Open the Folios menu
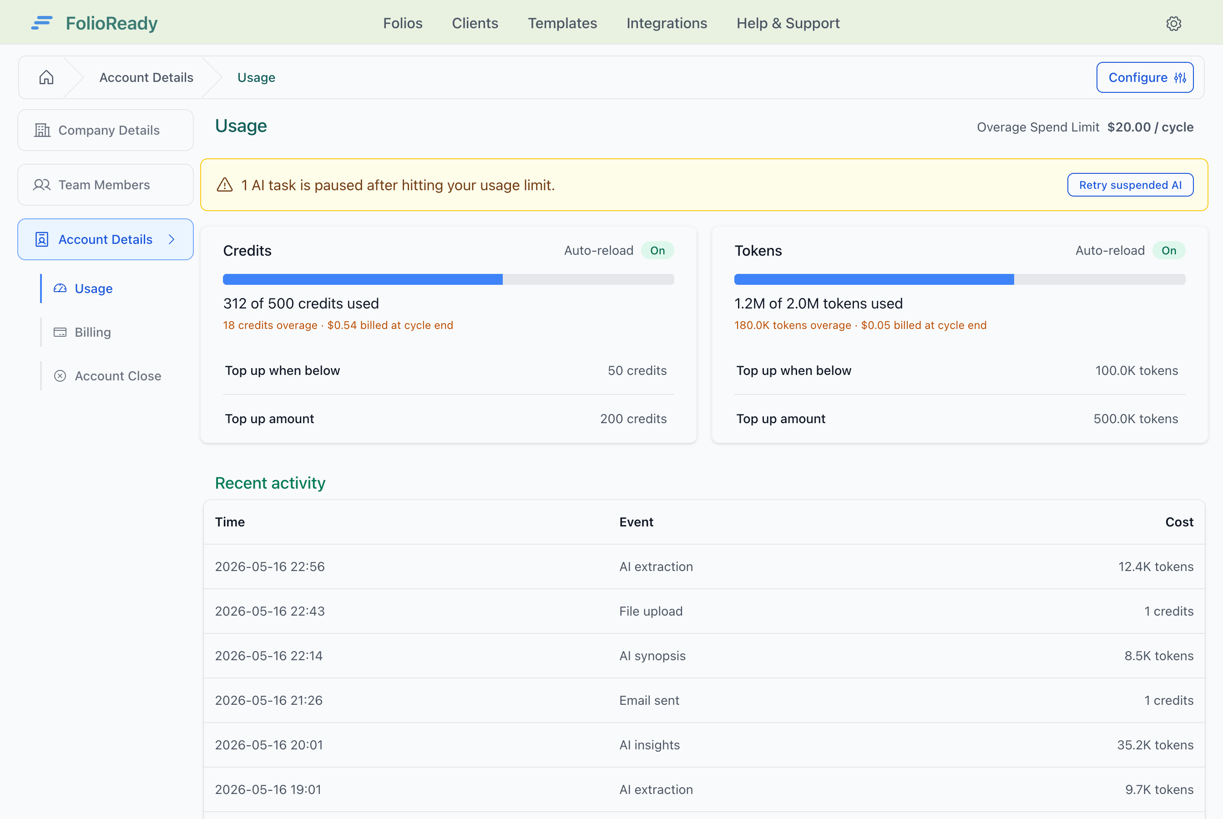The image size is (1223, 819). (403, 24)
